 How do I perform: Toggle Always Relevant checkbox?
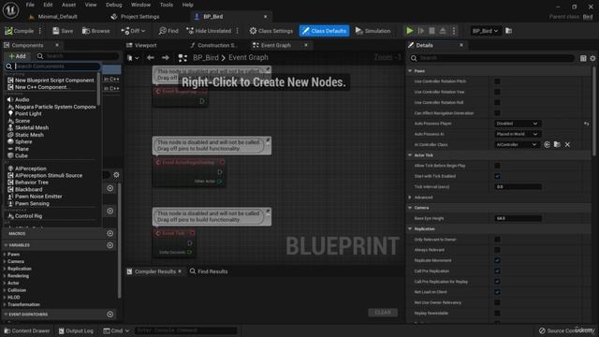(x=497, y=250)
